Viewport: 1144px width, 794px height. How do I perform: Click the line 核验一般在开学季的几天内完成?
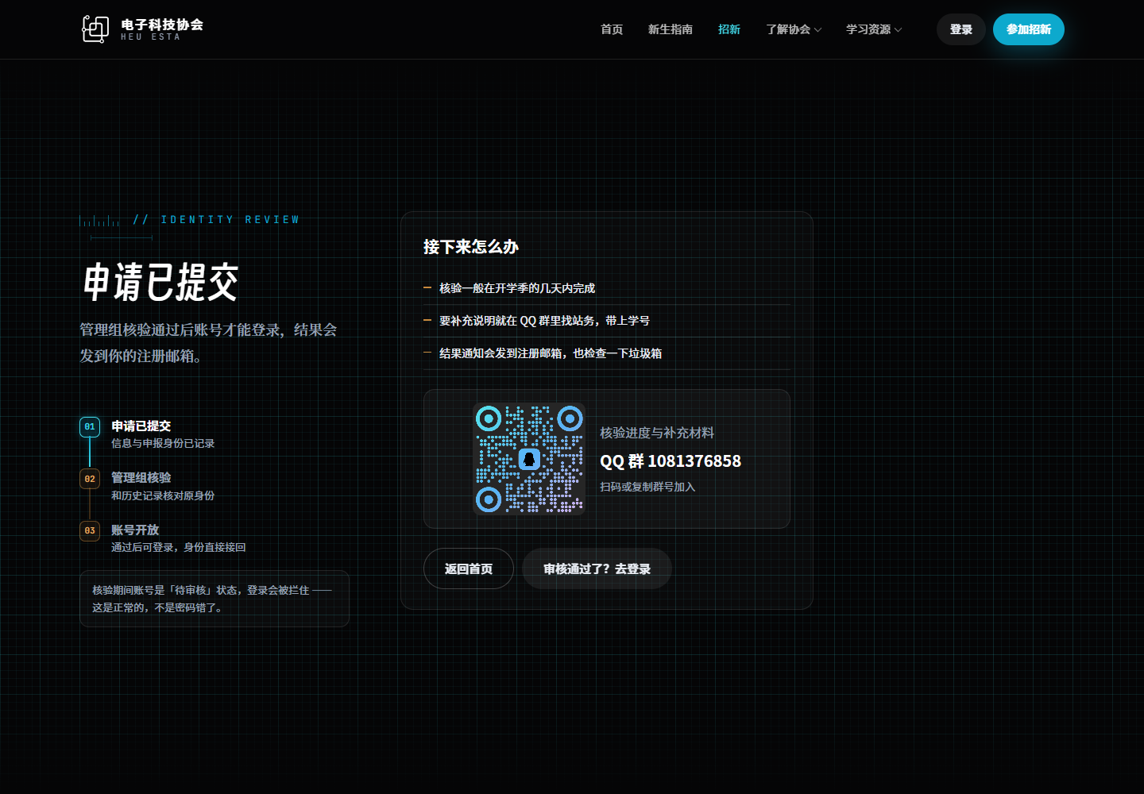(517, 288)
